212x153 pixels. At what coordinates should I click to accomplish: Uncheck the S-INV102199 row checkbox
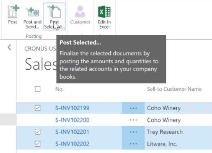[37, 108]
